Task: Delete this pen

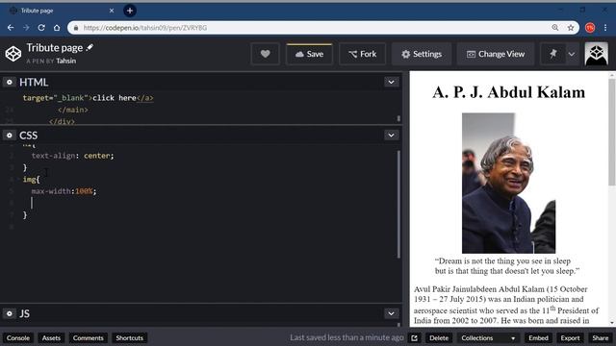Action: pyautogui.click(x=439, y=337)
